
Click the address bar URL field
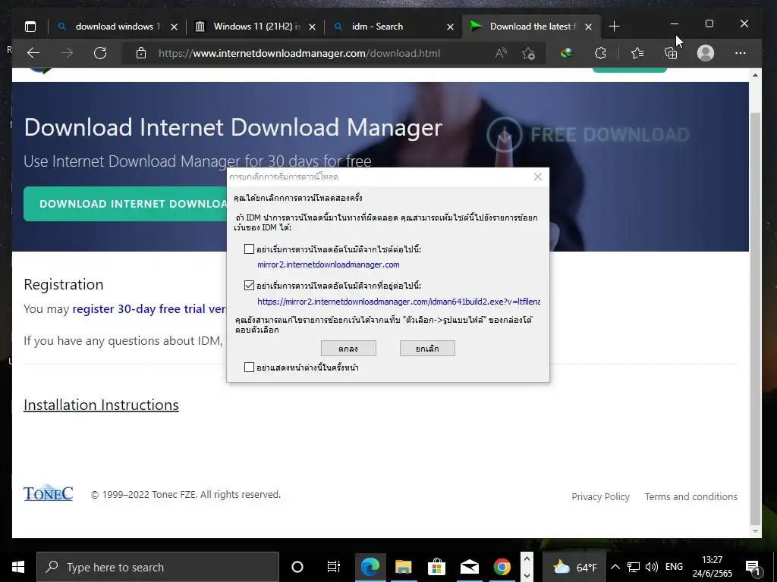299,53
